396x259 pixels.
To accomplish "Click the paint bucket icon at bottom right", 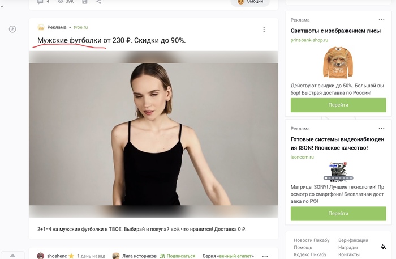I will (384, 247).
